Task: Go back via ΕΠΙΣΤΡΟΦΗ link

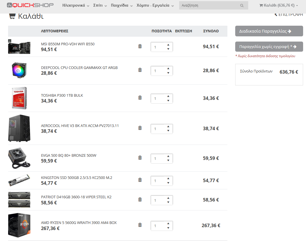Action: (289, 15)
